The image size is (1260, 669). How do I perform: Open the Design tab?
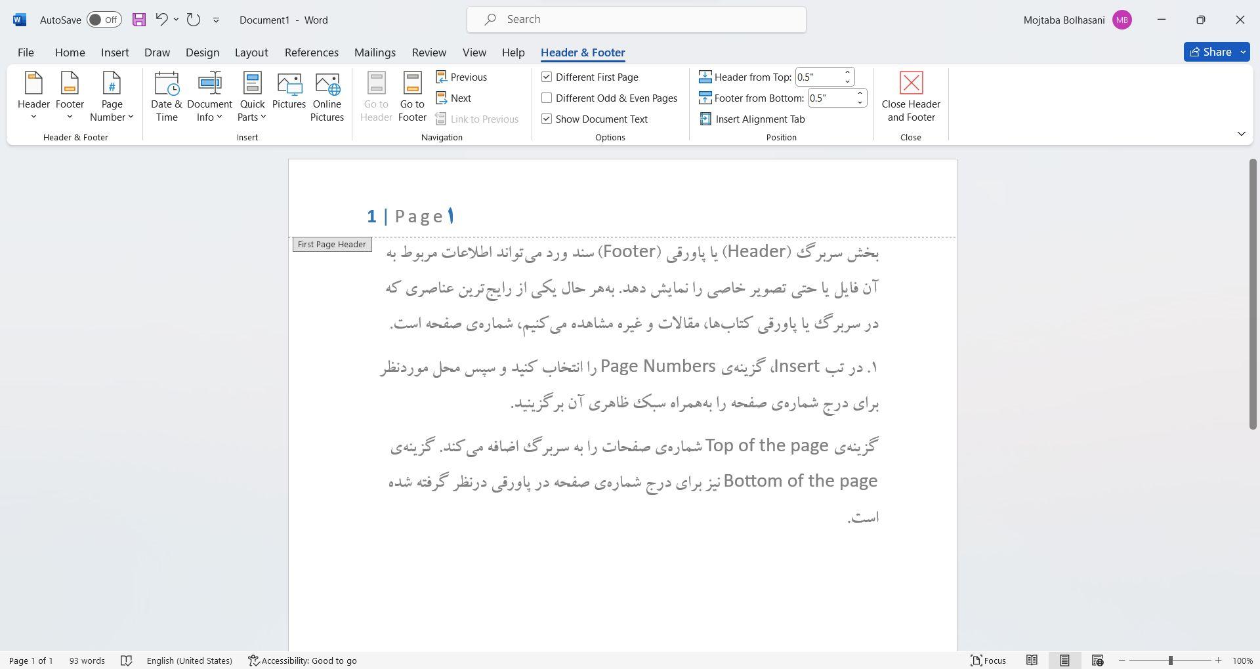pos(202,52)
